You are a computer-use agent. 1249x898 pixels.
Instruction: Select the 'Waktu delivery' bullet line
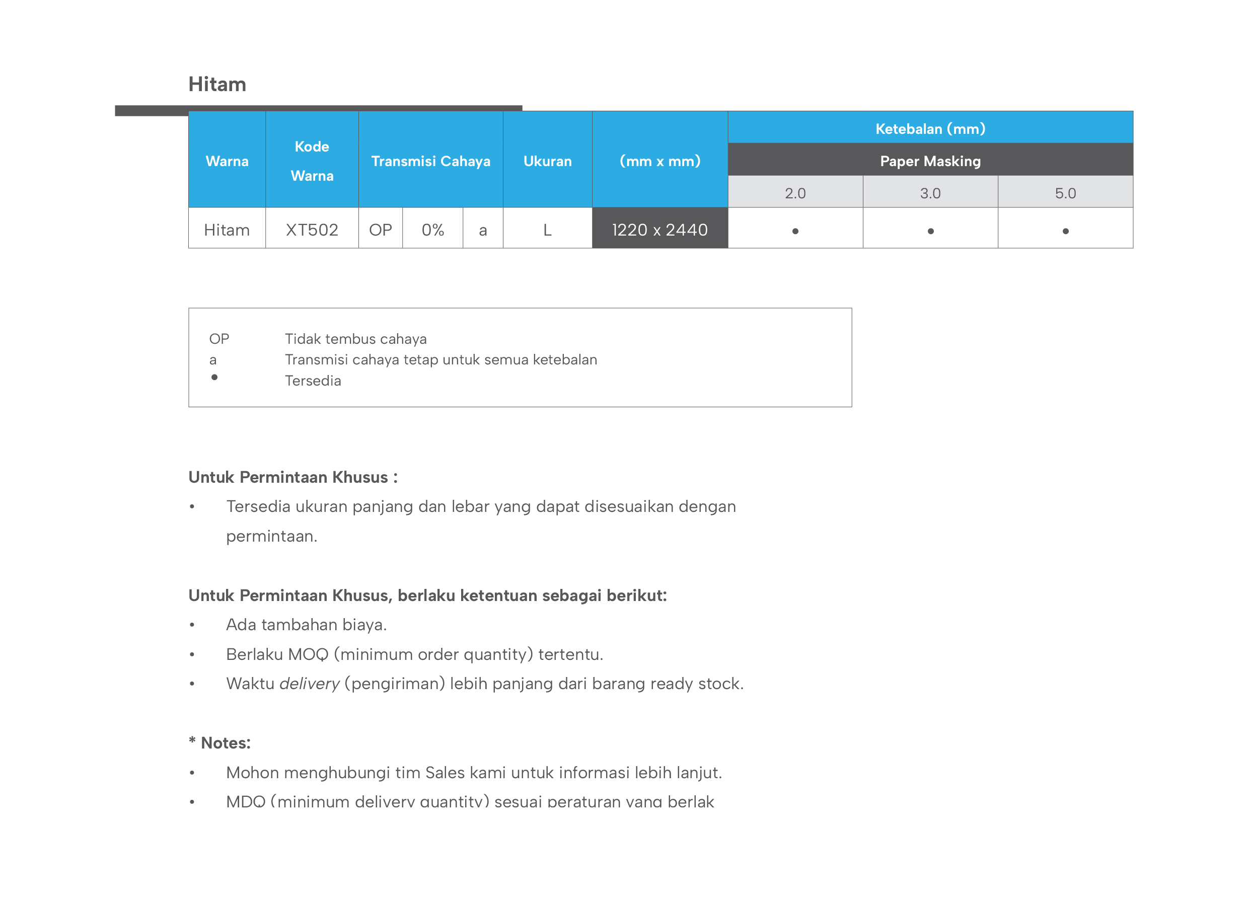(485, 683)
